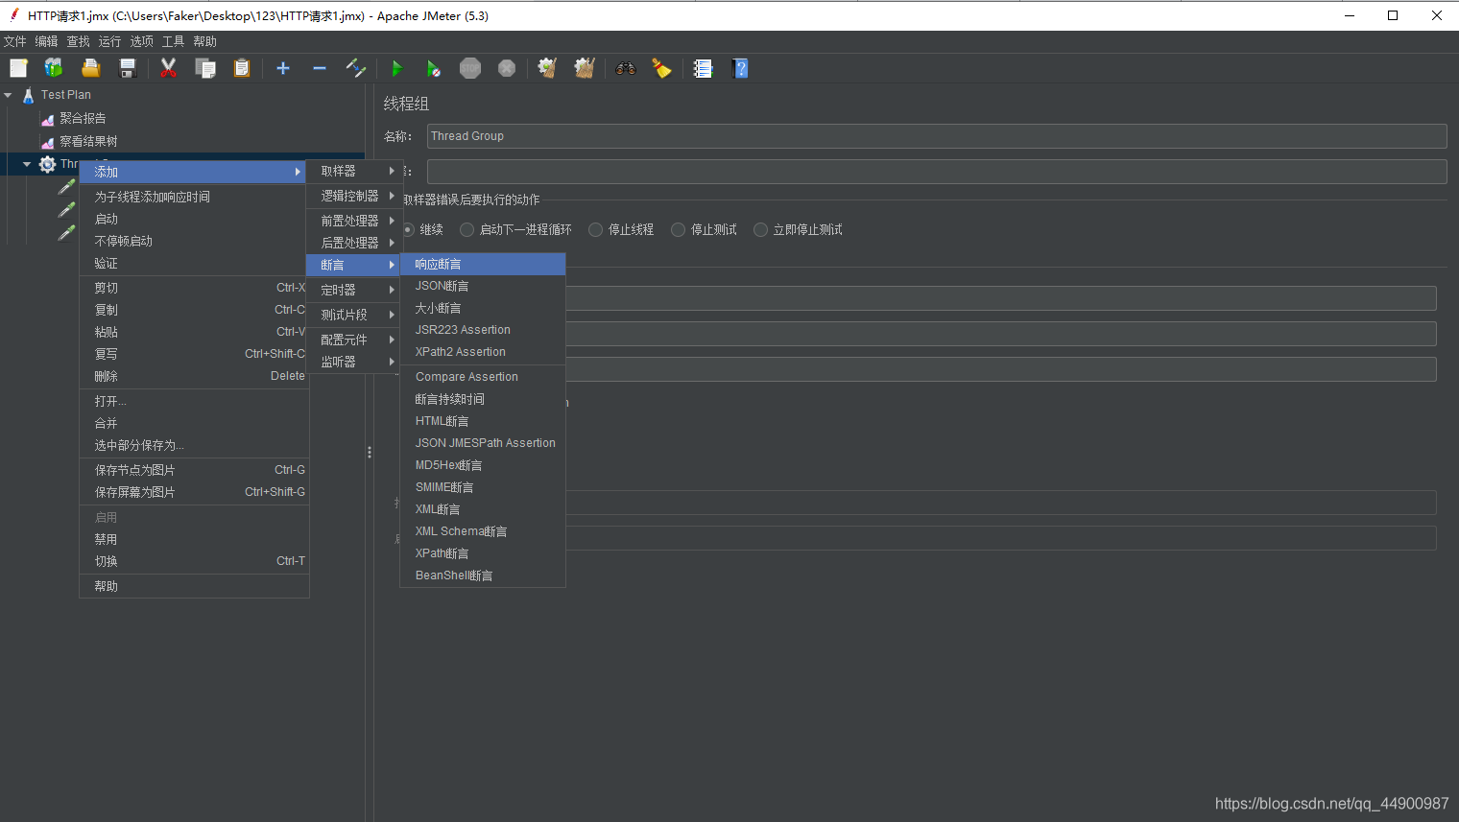Choose XPath2 Assertion from the submenu
The image size is (1459, 822).
click(x=483, y=352)
